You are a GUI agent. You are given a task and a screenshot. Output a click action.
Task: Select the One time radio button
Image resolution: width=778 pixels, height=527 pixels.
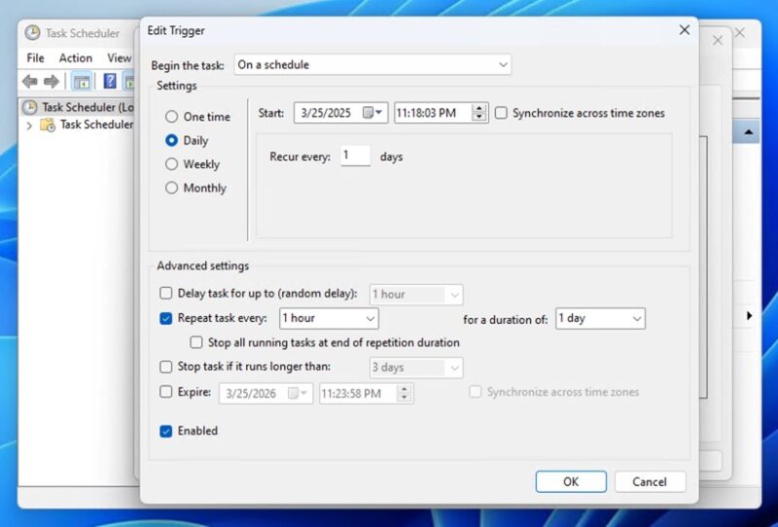click(171, 117)
